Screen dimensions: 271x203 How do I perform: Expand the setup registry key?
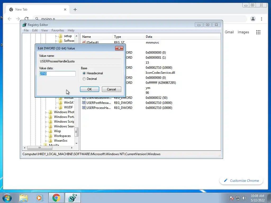pos(56,36)
